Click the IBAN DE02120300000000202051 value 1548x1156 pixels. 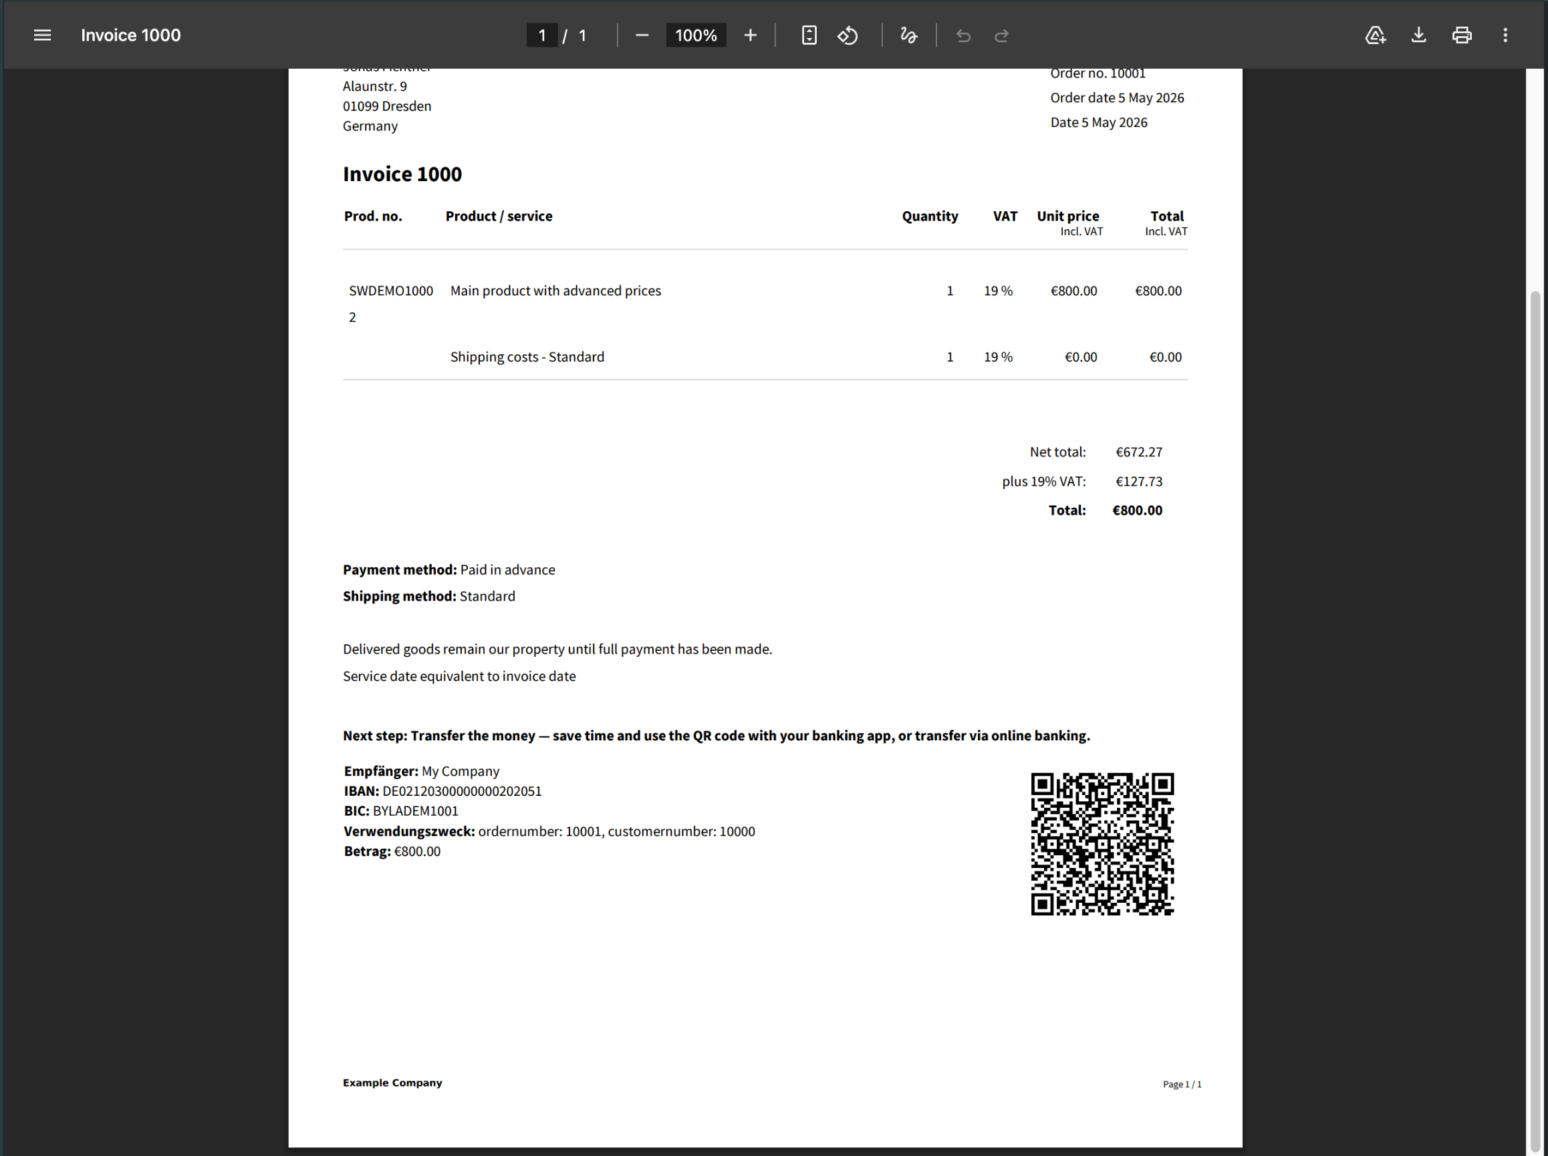pyautogui.click(x=462, y=790)
